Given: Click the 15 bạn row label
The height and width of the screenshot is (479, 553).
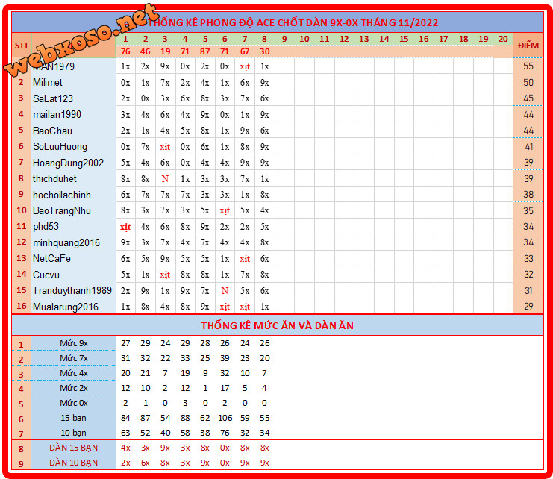Looking at the screenshot, I should 73,418.
